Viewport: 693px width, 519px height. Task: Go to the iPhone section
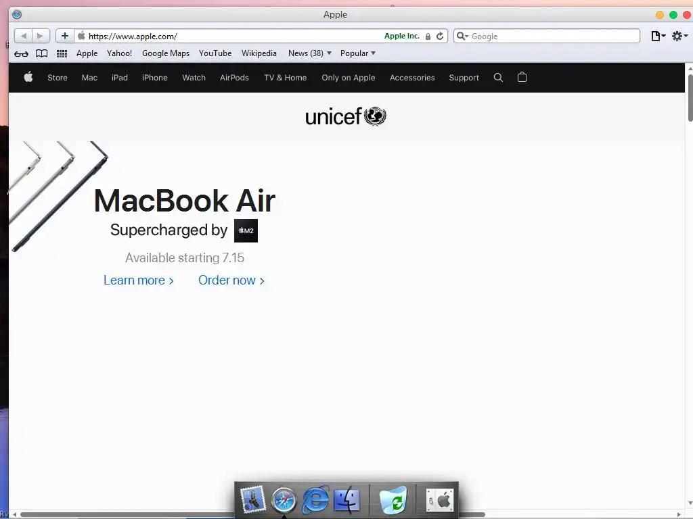[155, 78]
